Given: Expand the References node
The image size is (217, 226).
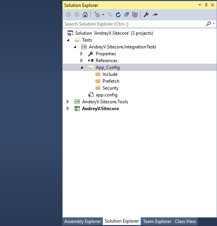Looking at the screenshot, I should tap(81, 61).
